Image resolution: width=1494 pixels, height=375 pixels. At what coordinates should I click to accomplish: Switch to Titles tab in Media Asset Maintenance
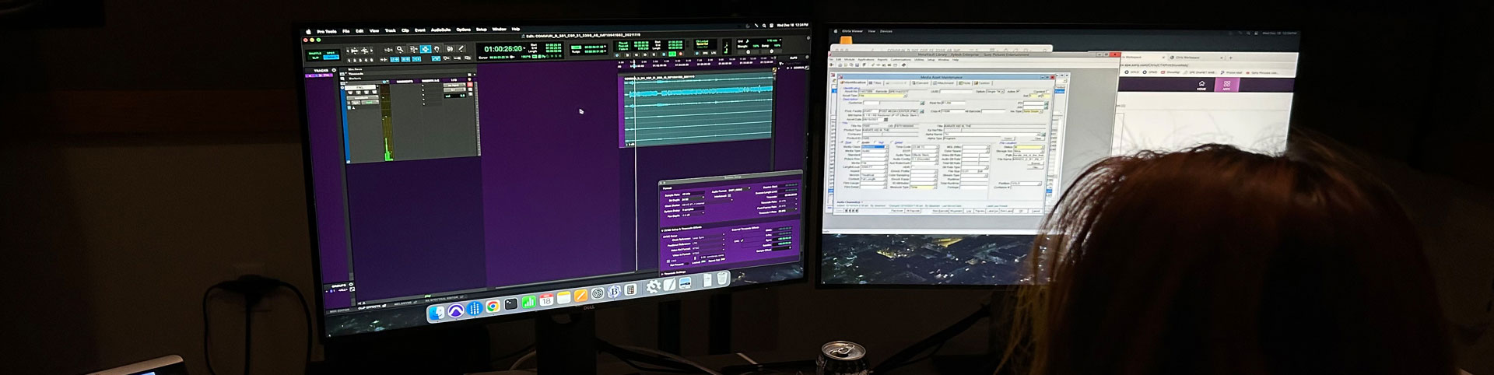pos(877,83)
